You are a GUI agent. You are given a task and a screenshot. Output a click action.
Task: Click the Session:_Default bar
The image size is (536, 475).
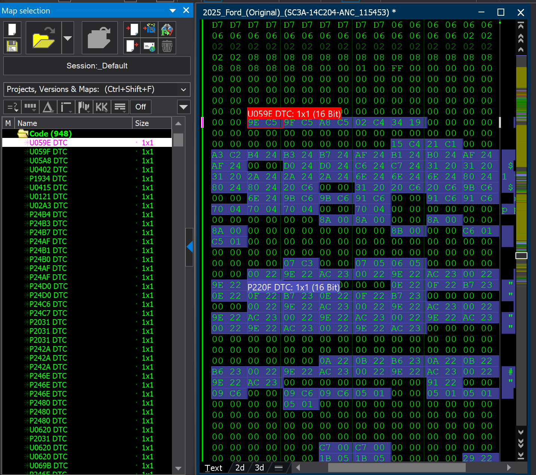(x=96, y=66)
